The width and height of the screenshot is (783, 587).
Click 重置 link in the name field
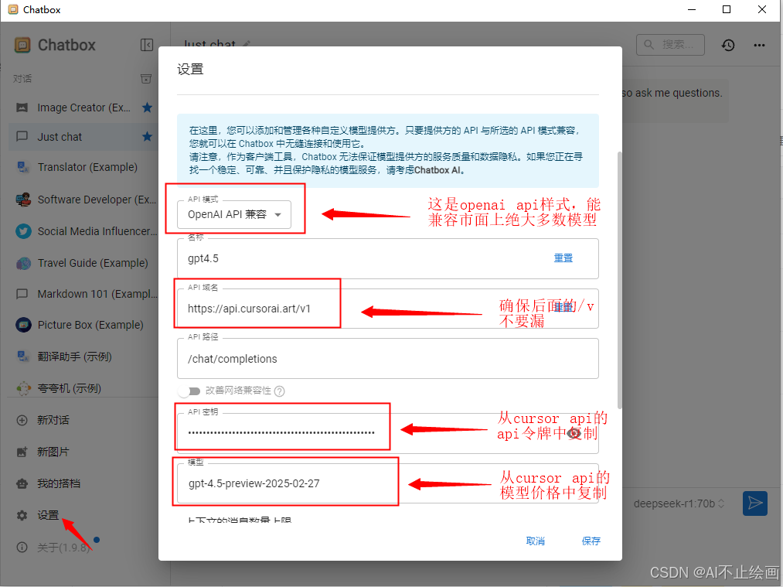click(563, 258)
